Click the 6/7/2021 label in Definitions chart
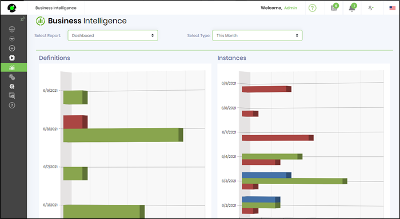This screenshot has width=400, height=219. (50, 167)
